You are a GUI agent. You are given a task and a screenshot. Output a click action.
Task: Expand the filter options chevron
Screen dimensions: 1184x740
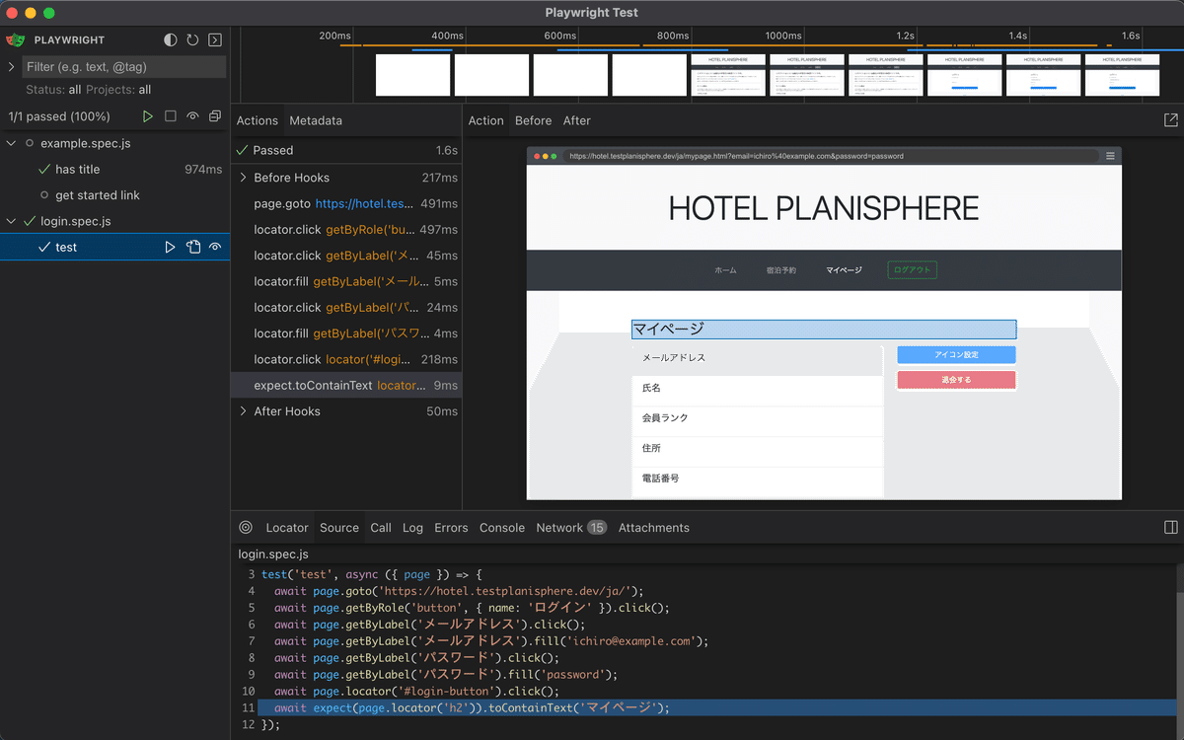pos(12,67)
